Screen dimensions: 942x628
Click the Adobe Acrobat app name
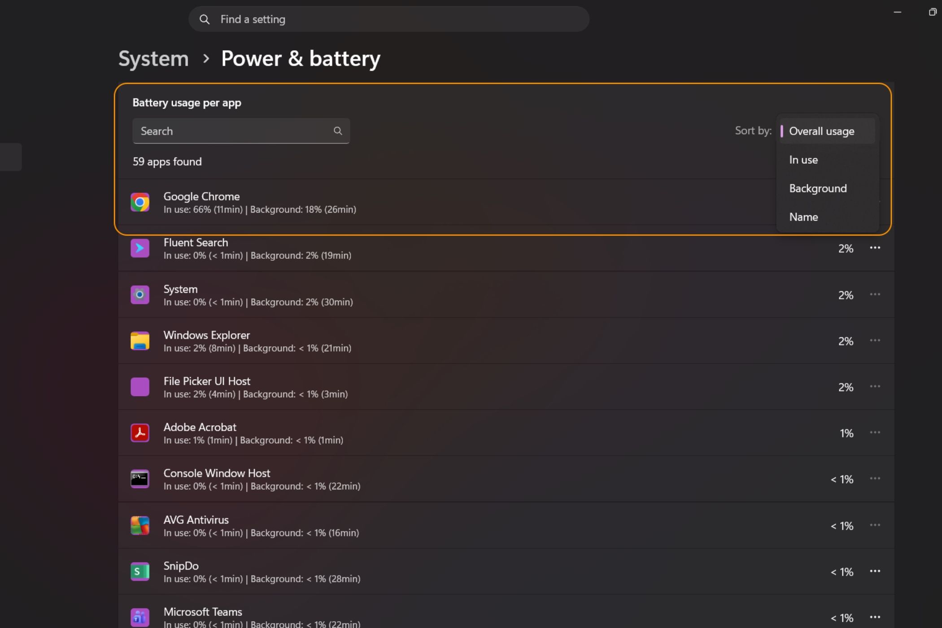coord(200,427)
